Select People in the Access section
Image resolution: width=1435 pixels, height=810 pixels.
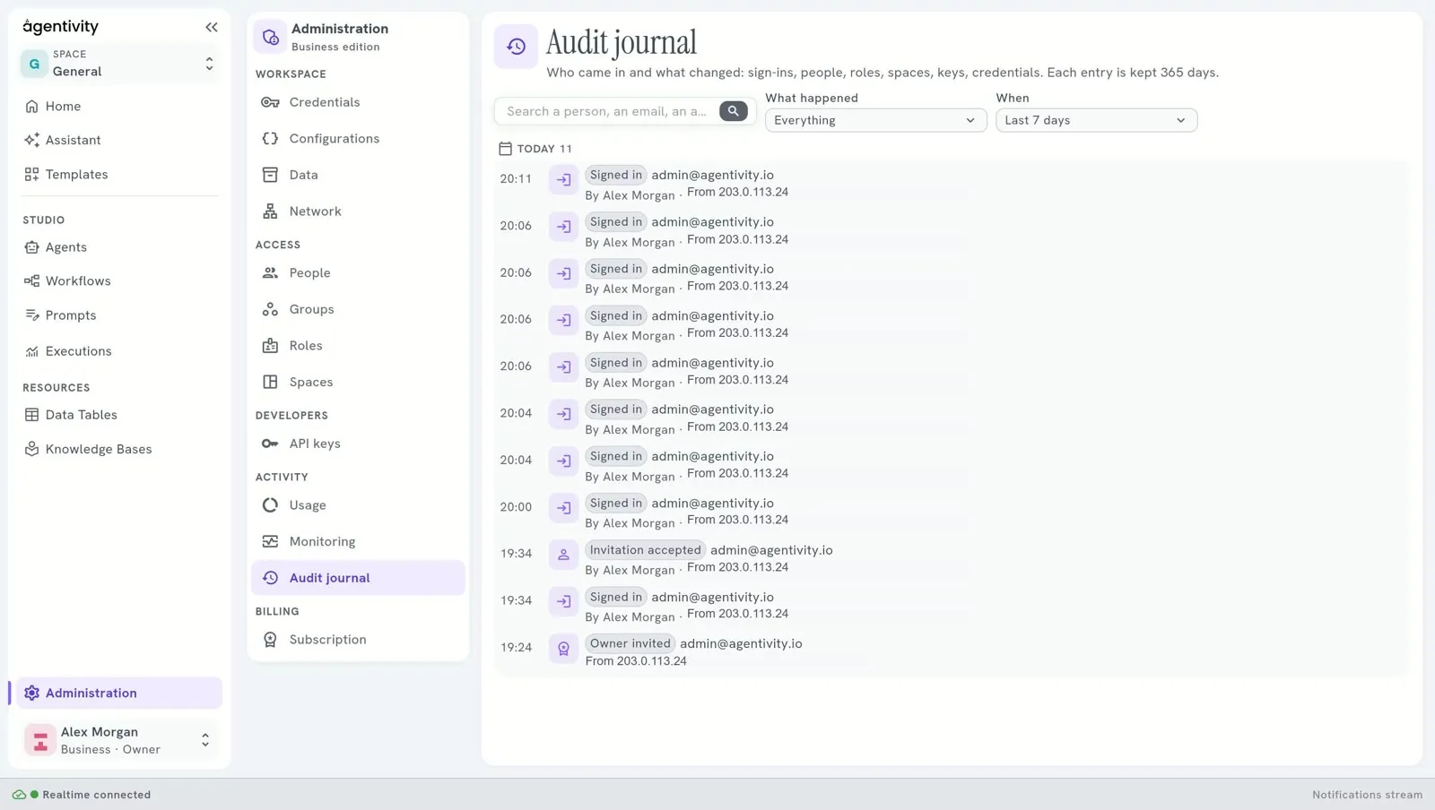tap(358, 273)
